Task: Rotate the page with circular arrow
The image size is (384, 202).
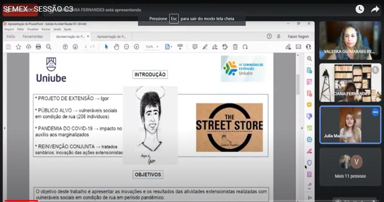Action: point(245,47)
